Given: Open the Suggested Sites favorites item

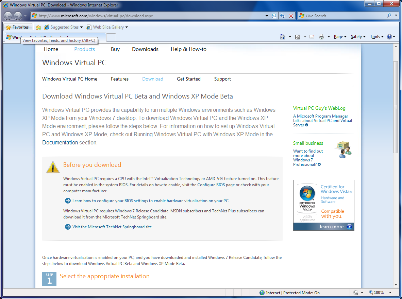Looking at the screenshot, I should 63,27.
